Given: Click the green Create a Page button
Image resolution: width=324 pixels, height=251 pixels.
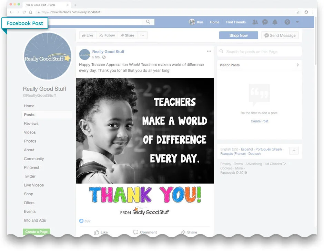Looking at the screenshot, I should (x=37, y=232).
